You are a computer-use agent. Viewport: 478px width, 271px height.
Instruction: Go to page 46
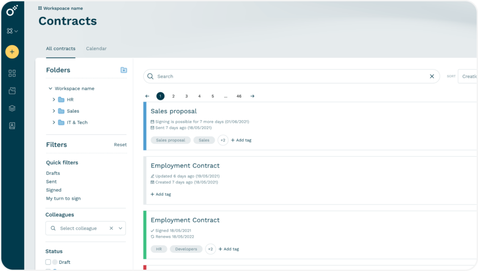coord(239,96)
